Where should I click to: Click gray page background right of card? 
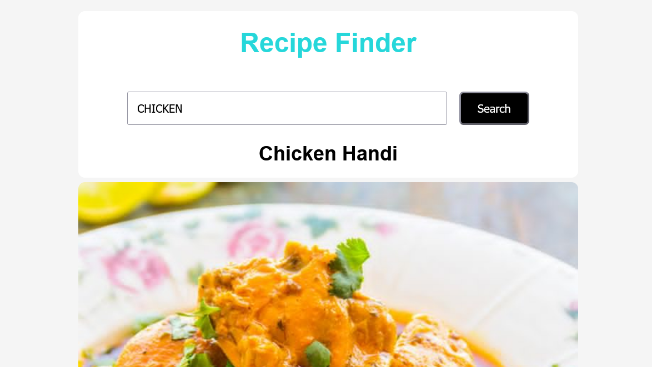coord(615,183)
